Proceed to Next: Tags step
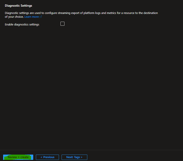The width and height of the screenshot is (183, 161). tap(74, 157)
